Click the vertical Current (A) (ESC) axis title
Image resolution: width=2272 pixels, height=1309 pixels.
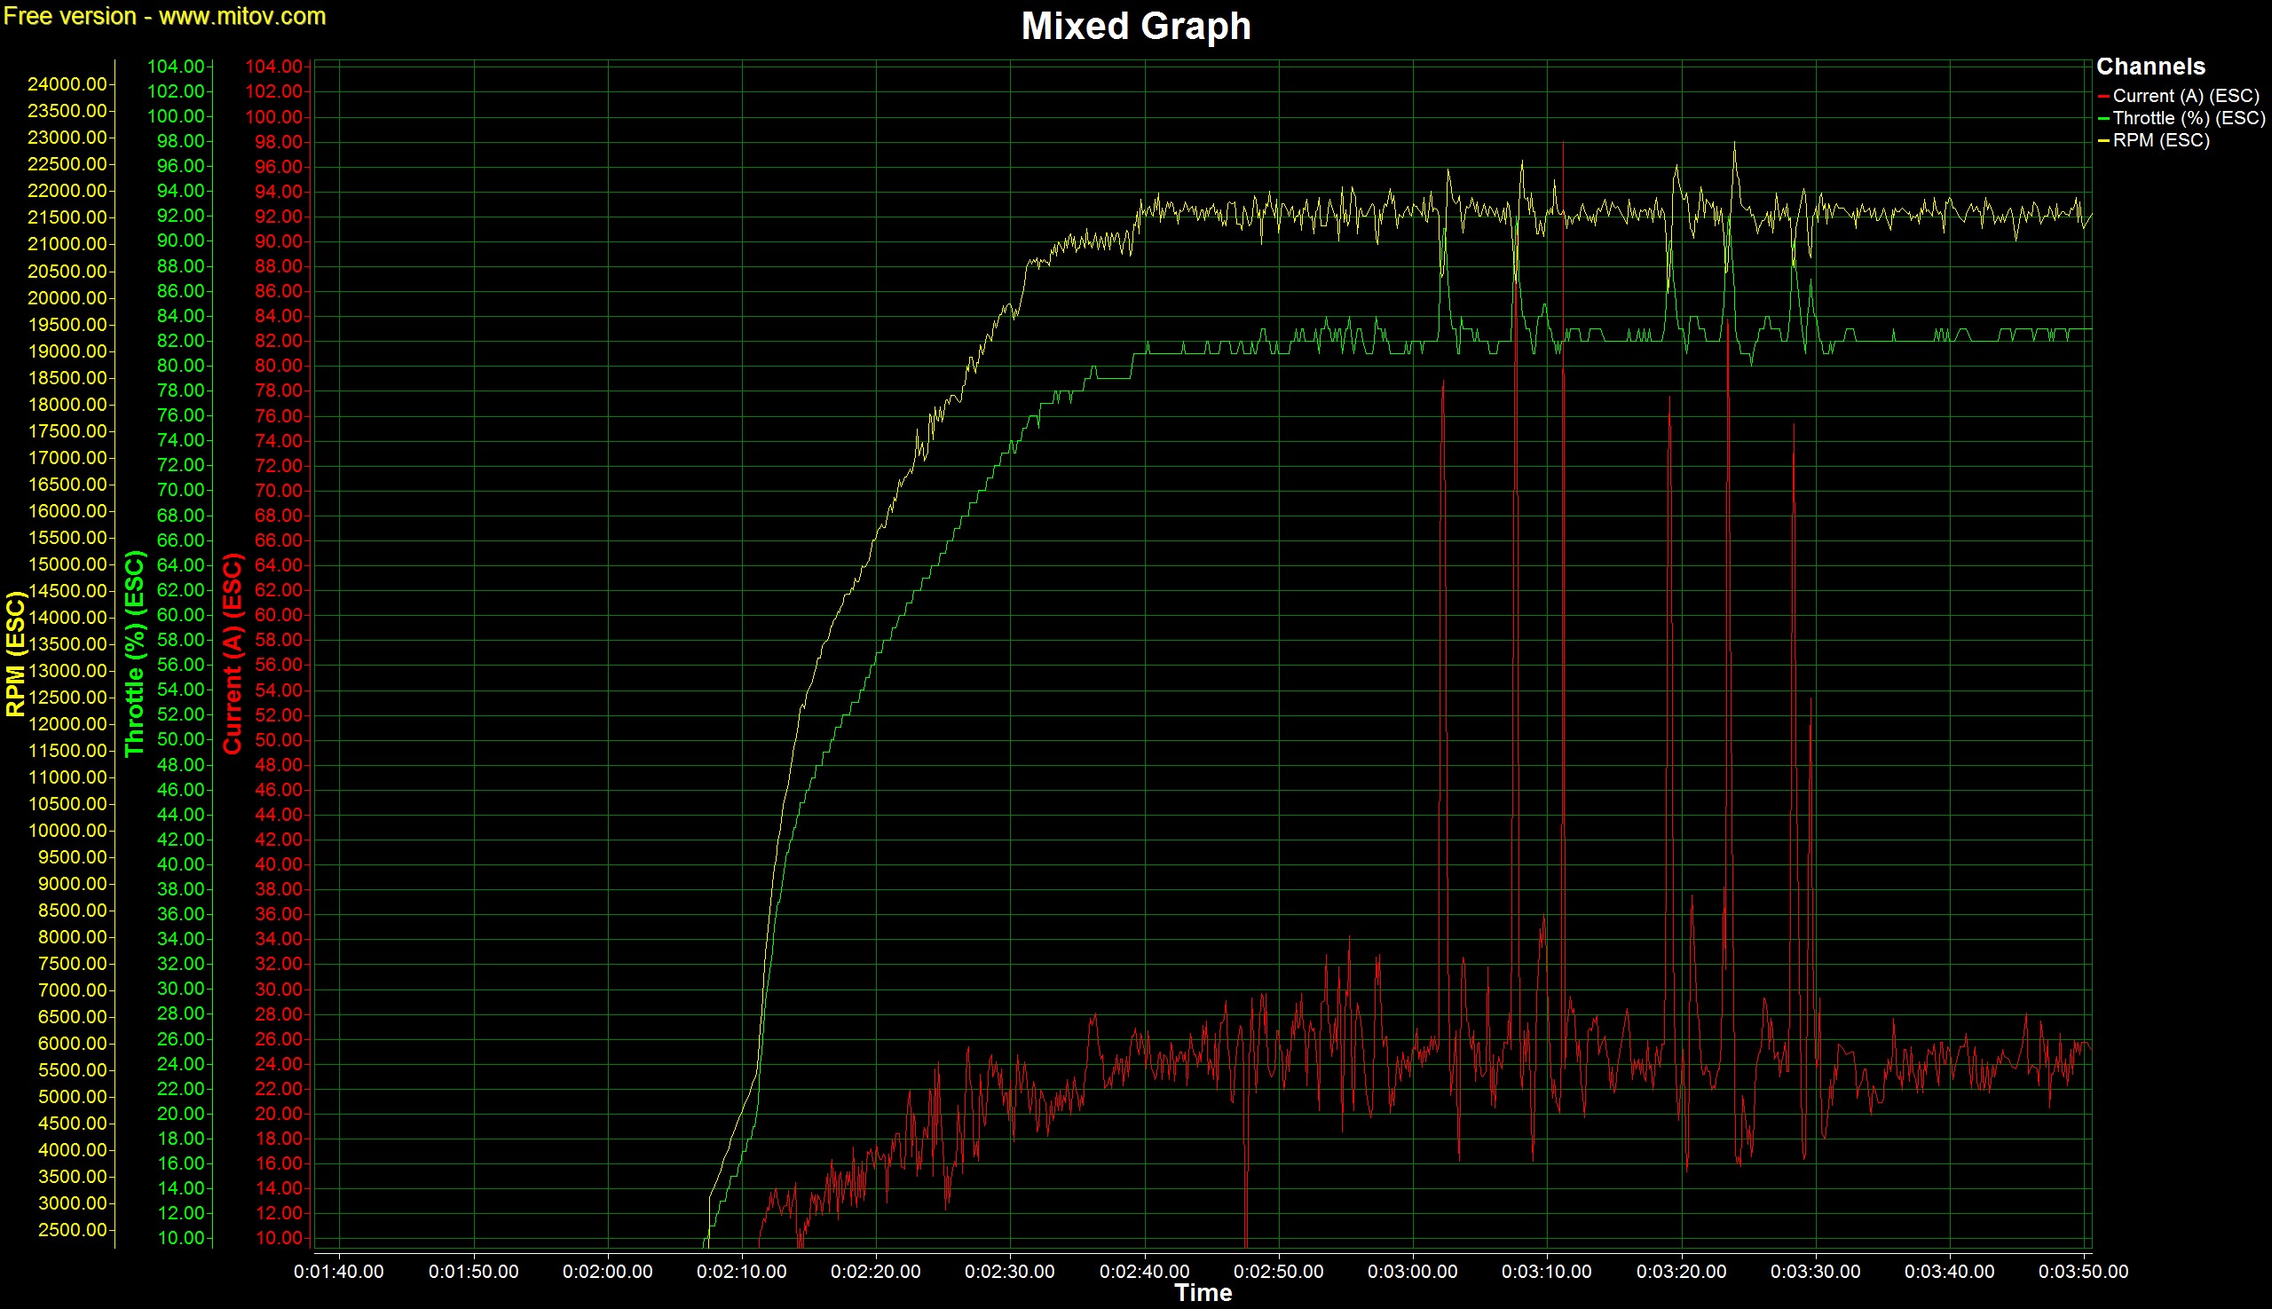tap(233, 653)
